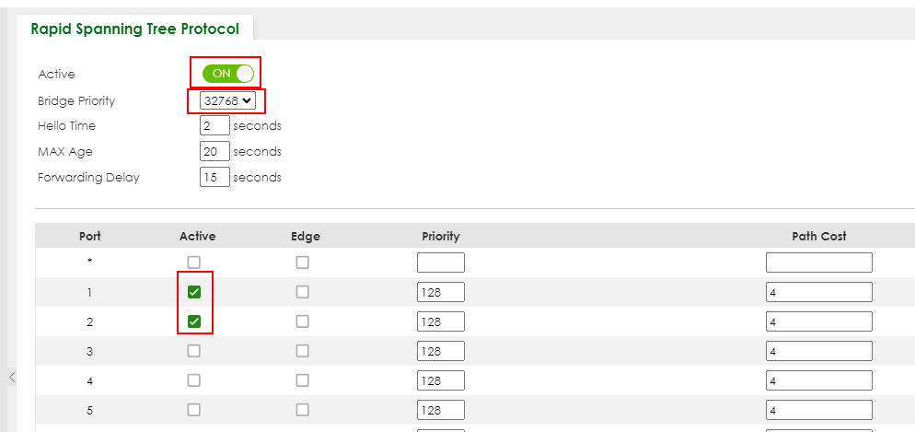Click the Path Cost field for port 2

[818, 322]
